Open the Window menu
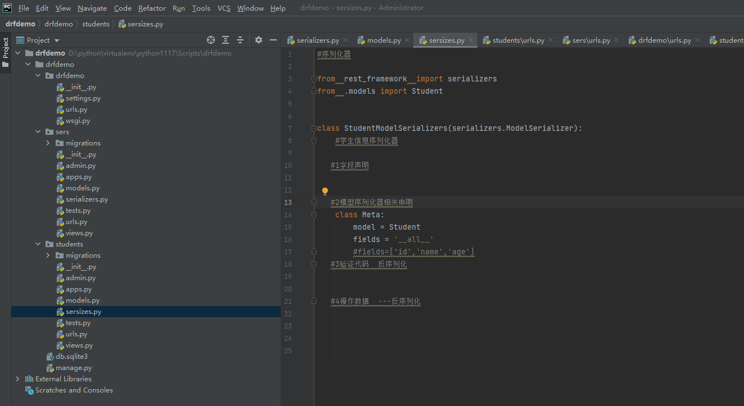The height and width of the screenshot is (406, 744). coord(250,8)
